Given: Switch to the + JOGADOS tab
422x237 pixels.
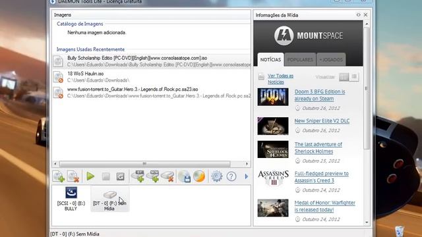Looking at the screenshot, I should tap(331, 60).
